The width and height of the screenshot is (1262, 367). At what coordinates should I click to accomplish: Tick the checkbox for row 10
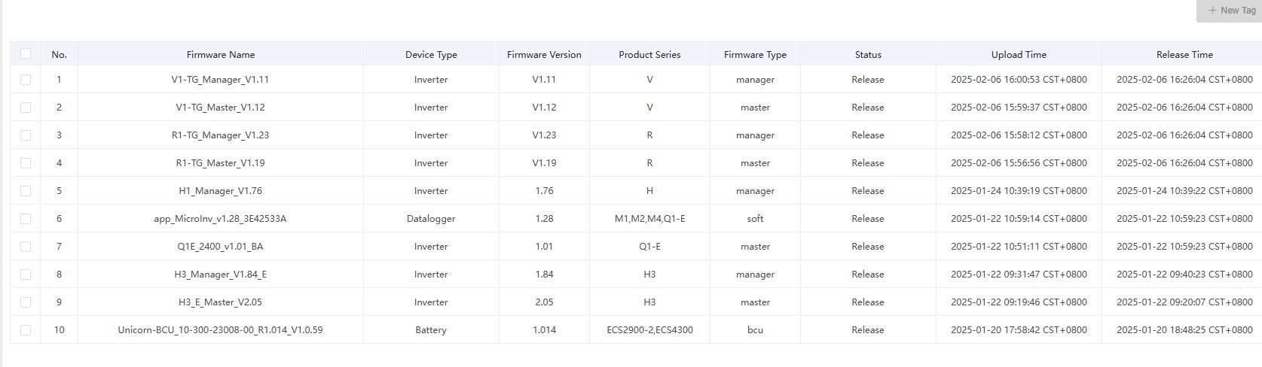(26, 330)
